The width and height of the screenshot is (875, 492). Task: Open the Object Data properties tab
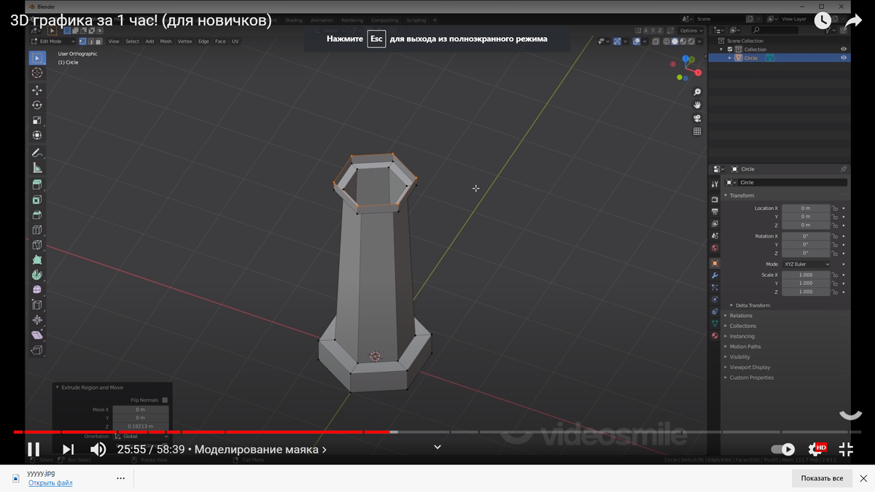715,323
